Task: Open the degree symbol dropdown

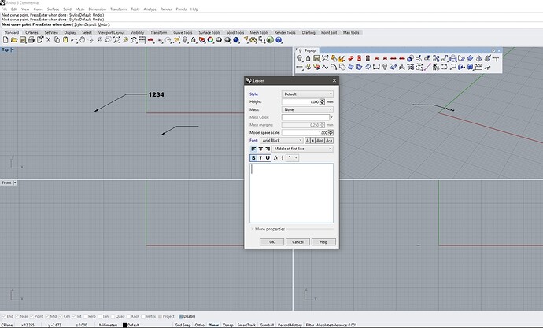Action: point(292,158)
